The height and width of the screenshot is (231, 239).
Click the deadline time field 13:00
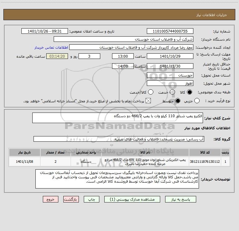coord(123,56)
